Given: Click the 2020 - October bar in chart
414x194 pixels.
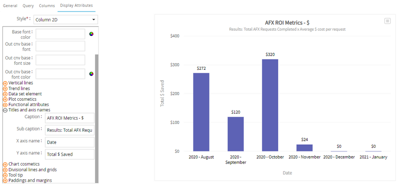Looking at the screenshot, I should [x=270, y=105].
